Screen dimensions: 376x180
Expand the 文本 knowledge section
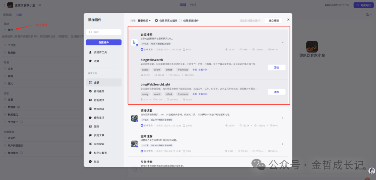5,68
